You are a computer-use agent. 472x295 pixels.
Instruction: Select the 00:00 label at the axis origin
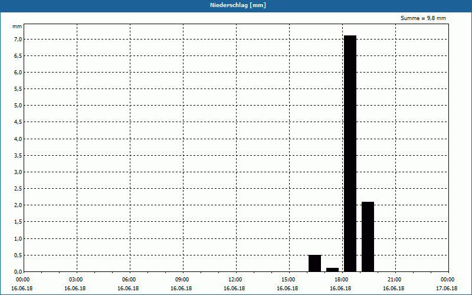23,280
